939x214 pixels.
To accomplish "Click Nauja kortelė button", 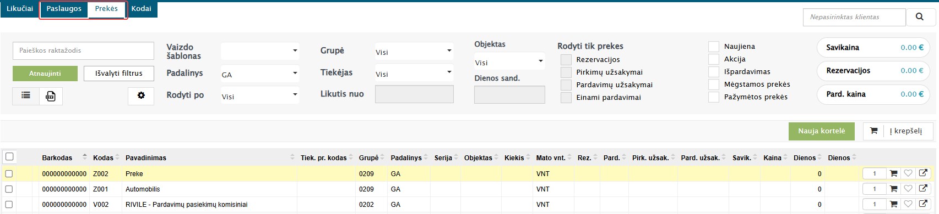I will coord(822,131).
